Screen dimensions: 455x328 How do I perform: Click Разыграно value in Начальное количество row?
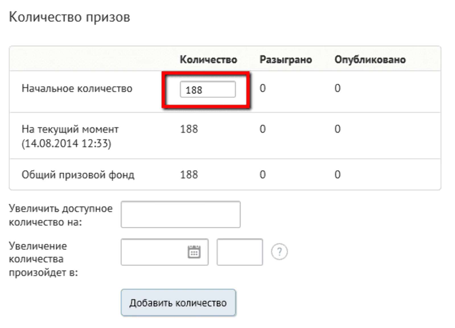(262, 88)
